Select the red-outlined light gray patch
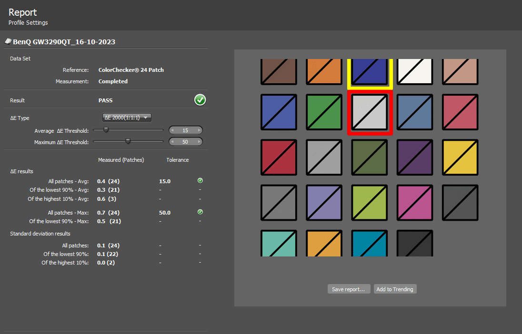The height and width of the screenshot is (334, 522). [370, 112]
